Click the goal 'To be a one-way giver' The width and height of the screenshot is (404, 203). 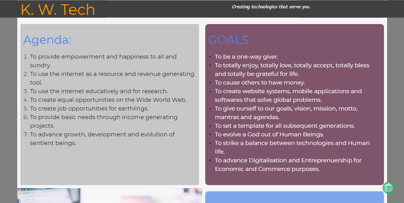coord(247,57)
